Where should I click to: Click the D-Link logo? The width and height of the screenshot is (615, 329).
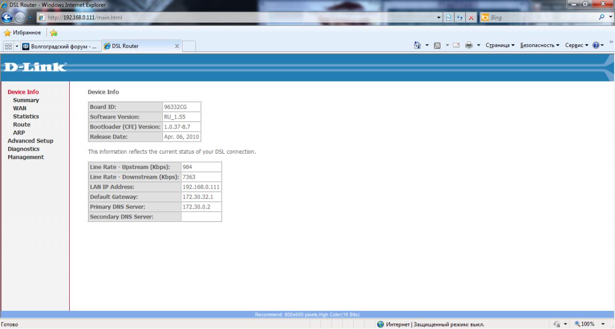tap(34, 67)
